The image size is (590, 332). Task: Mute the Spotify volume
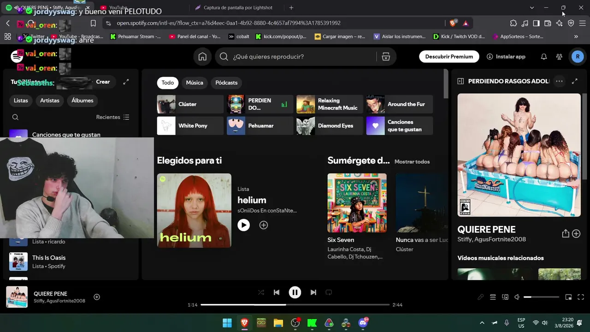click(517, 297)
